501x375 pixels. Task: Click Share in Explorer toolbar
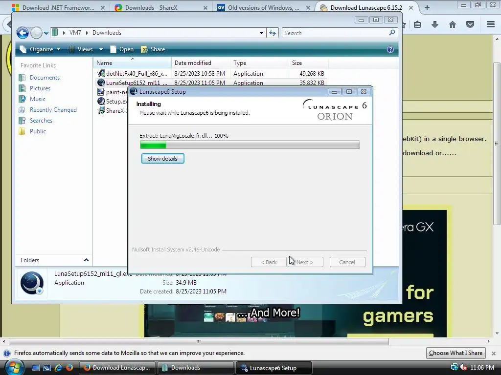pyautogui.click(x=153, y=49)
